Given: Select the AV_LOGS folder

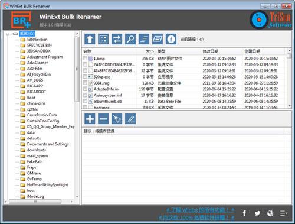Looking at the screenshot, I should (35, 80).
